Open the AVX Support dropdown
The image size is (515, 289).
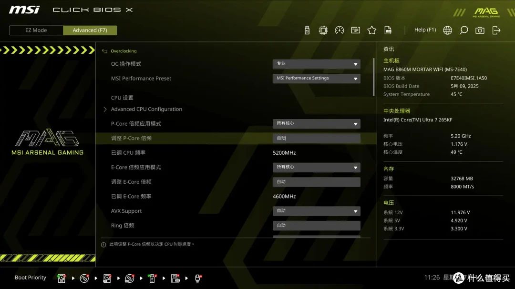pos(316,211)
